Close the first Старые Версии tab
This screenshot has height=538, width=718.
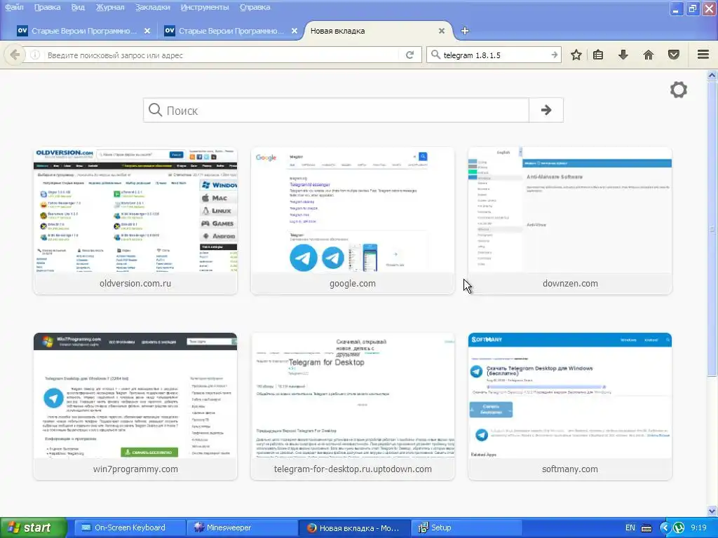point(147,31)
